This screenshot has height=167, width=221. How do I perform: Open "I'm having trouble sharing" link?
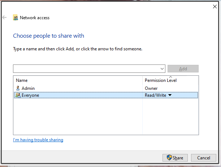tap(38, 140)
